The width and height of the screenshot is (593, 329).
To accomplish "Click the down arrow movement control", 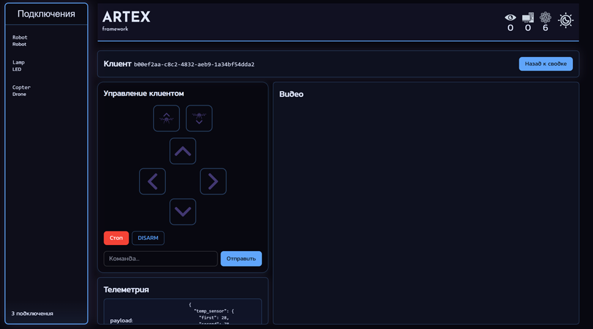I will pyautogui.click(x=183, y=212).
